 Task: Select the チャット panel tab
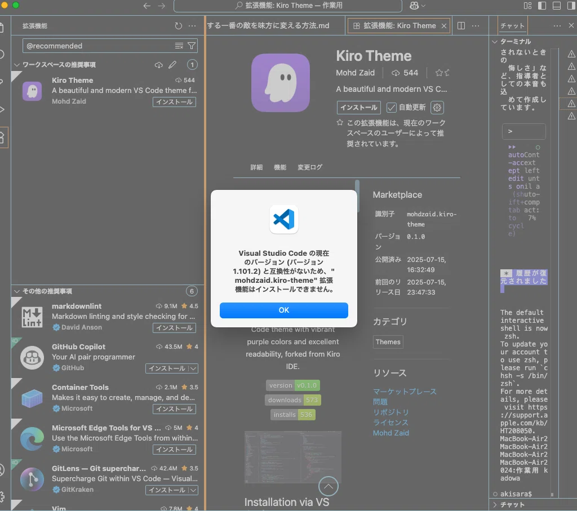coord(512,26)
